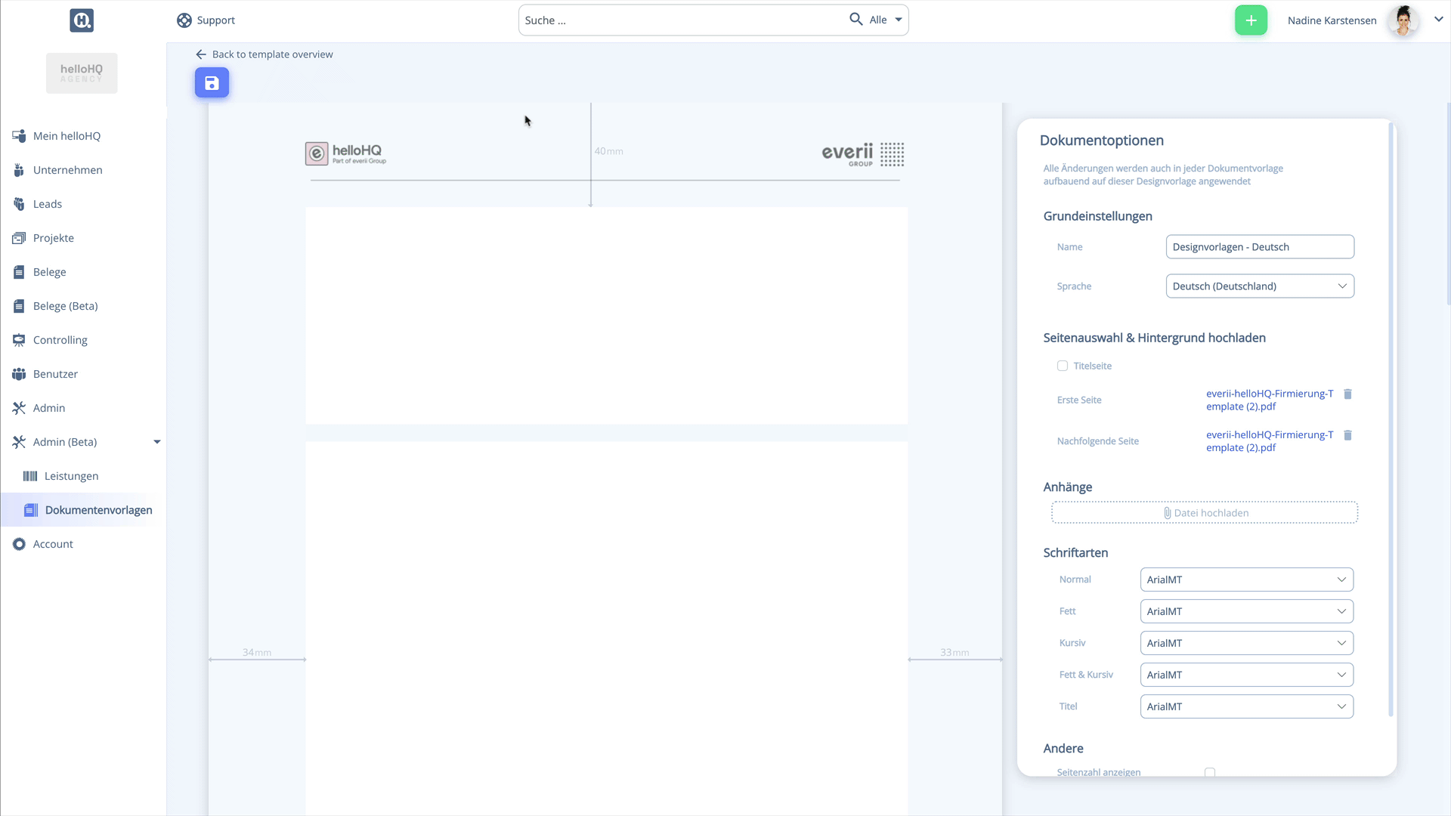1451x816 pixels.
Task: Click the green plus button icon
Action: click(1250, 20)
